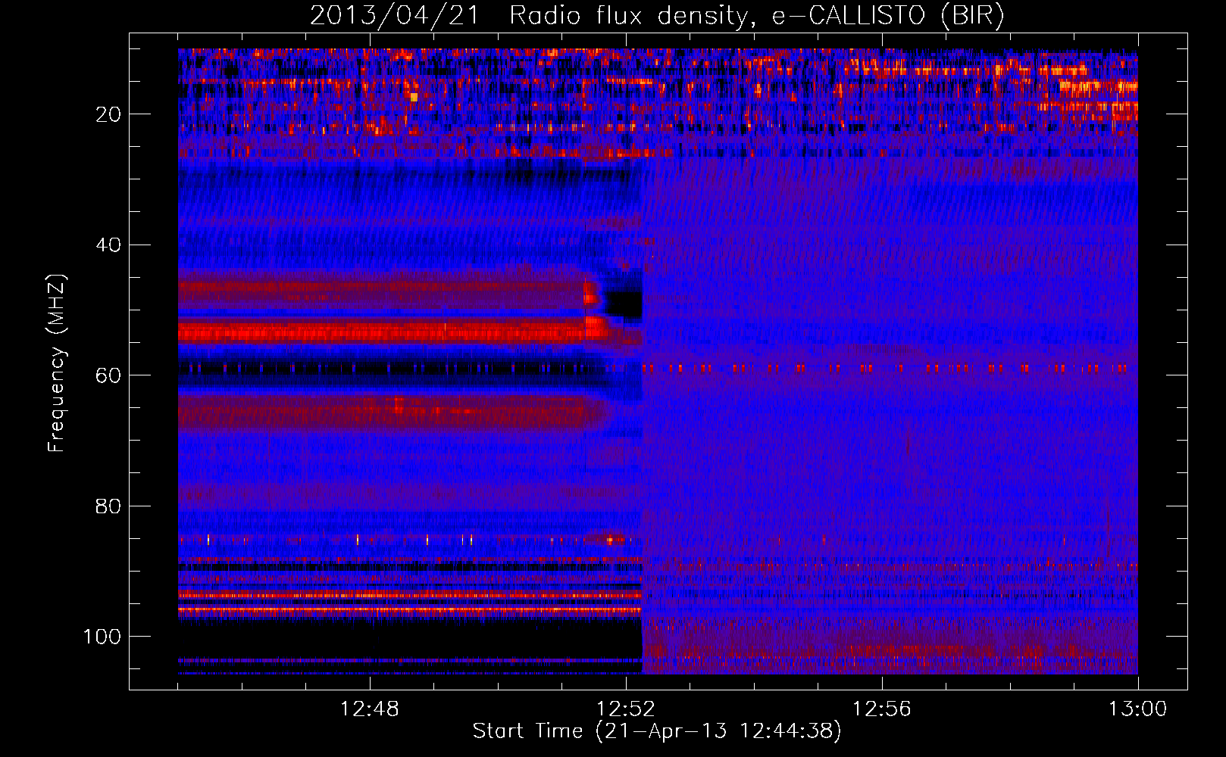Click the frequency tick label "60"
This screenshot has height=757, width=1226.
[x=108, y=375]
